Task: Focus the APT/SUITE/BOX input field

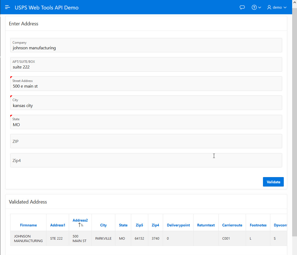Action: pos(146,64)
